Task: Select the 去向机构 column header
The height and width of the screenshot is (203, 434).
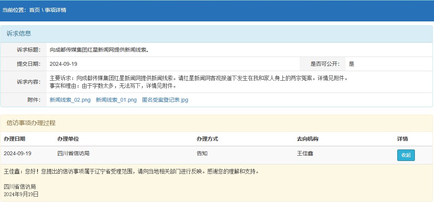Action: point(308,139)
